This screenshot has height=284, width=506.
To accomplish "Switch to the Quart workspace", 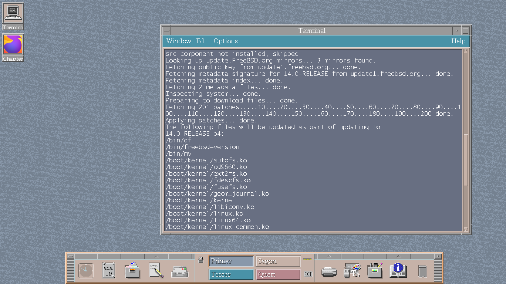I will 278,274.
